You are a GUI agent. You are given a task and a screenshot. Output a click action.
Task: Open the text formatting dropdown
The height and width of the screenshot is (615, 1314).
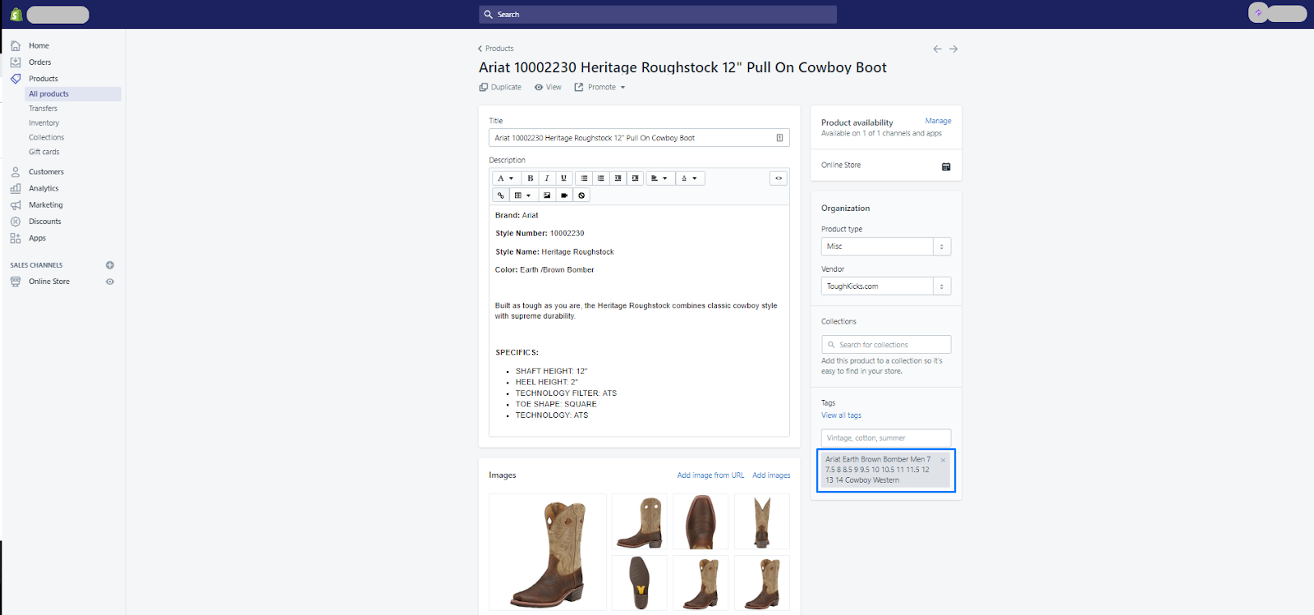tap(505, 178)
